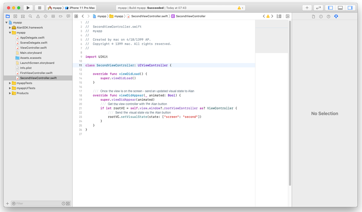This screenshot has height=212, width=362.
Task: Collapse the myapp project tree
Action: click(6, 22)
